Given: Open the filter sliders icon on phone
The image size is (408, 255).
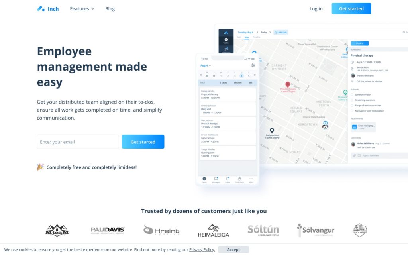Looking at the screenshot, I should point(253,65).
